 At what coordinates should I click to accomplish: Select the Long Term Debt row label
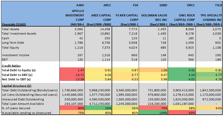13,43
